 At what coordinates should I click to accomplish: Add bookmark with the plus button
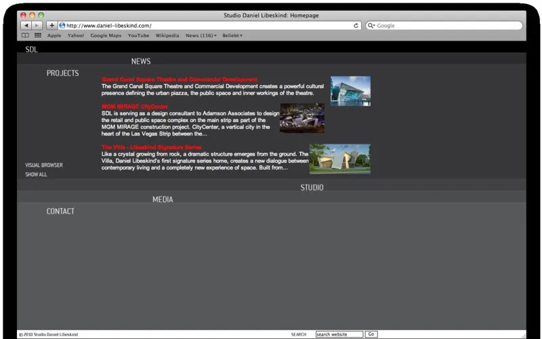(51, 25)
